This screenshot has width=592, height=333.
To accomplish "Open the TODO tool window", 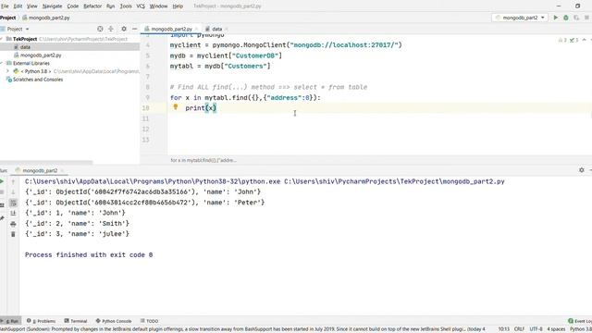I will tap(150, 321).
